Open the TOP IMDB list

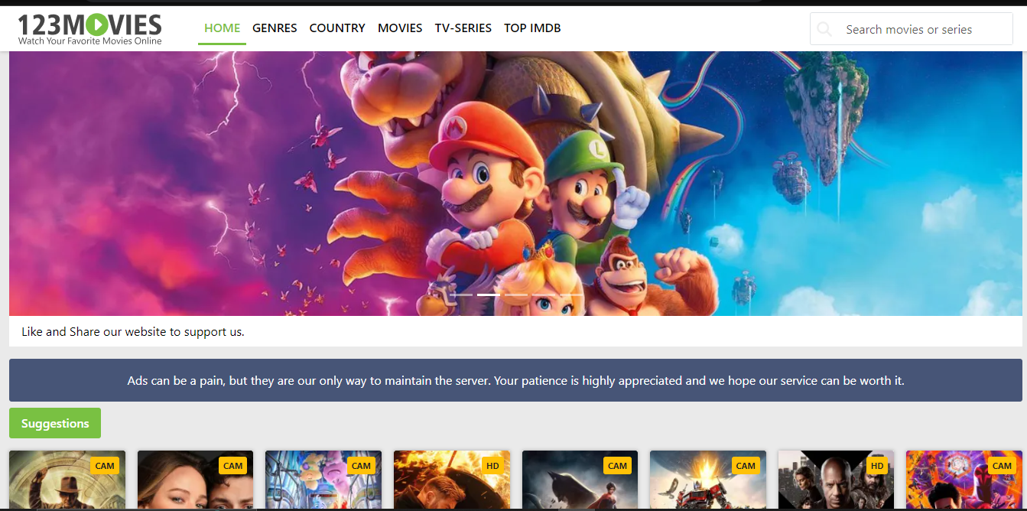pyautogui.click(x=532, y=28)
